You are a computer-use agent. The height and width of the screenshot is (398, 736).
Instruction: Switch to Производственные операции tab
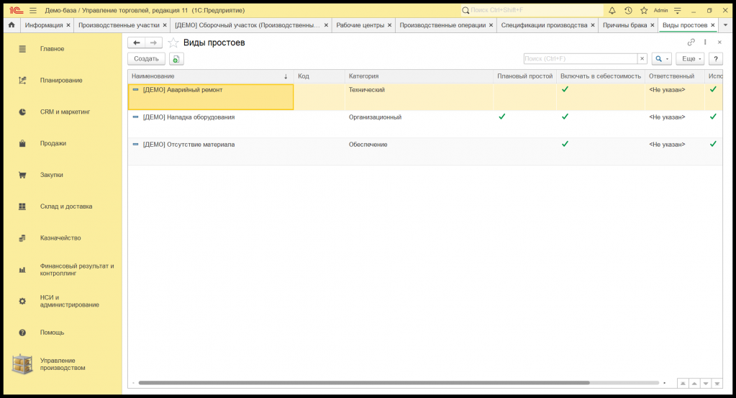(442, 25)
